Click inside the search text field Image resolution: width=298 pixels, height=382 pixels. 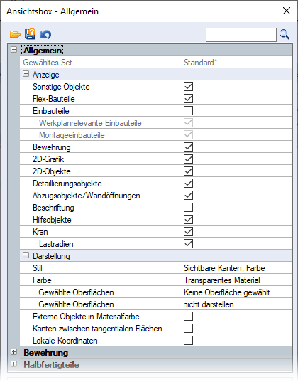(241, 35)
